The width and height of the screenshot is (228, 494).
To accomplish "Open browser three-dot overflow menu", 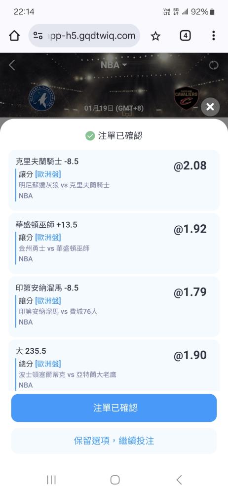I will (214, 36).
